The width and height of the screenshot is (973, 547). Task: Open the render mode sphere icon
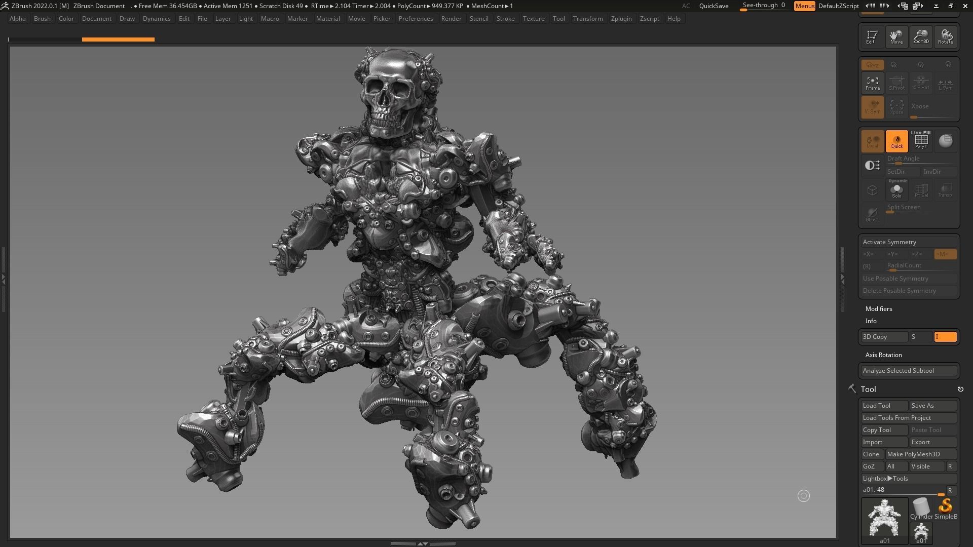pos(945,141)
